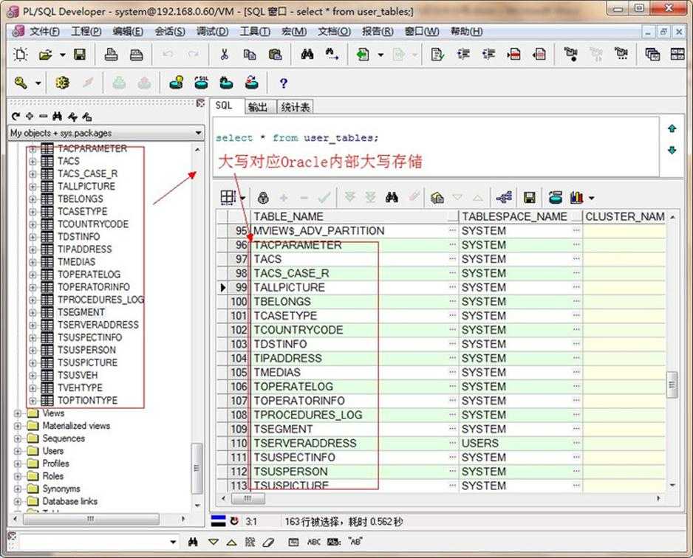The height and width of the screenshot is (558, 693).
Task: Select the Materialized views folder
Action: [x=76, y=426]
